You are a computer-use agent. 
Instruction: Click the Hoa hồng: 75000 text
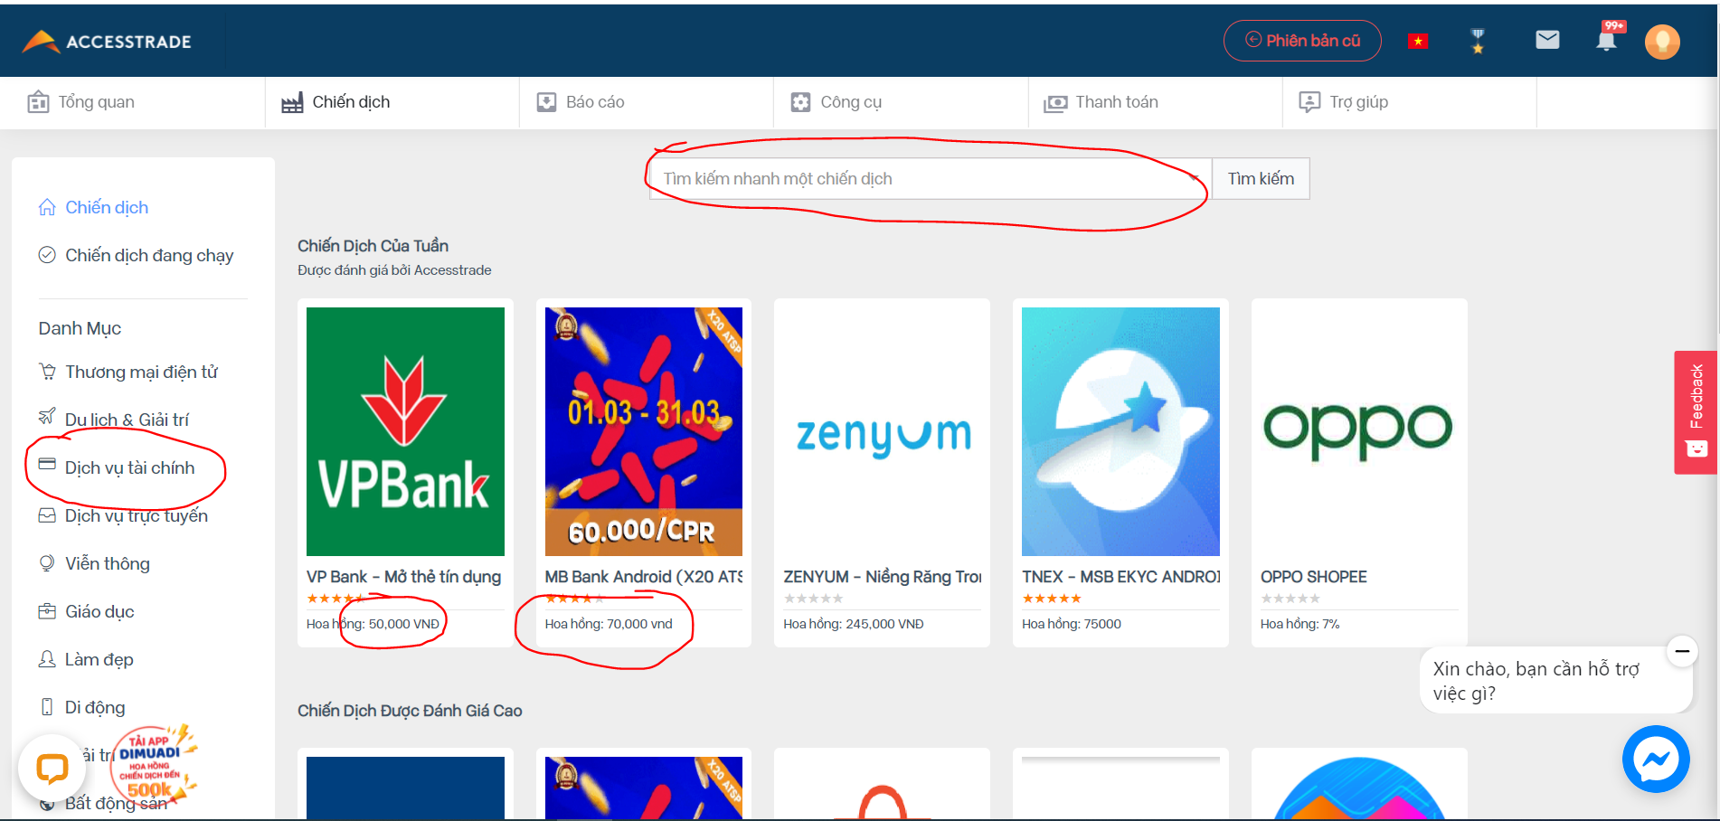[x=1072, y=624]
